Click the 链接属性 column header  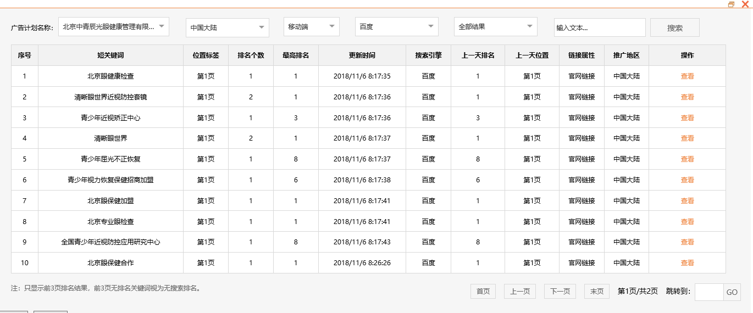(x=582, y=55)
